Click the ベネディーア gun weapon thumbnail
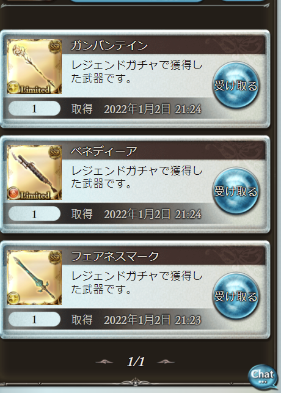281x393 pixels. [34, 172]
